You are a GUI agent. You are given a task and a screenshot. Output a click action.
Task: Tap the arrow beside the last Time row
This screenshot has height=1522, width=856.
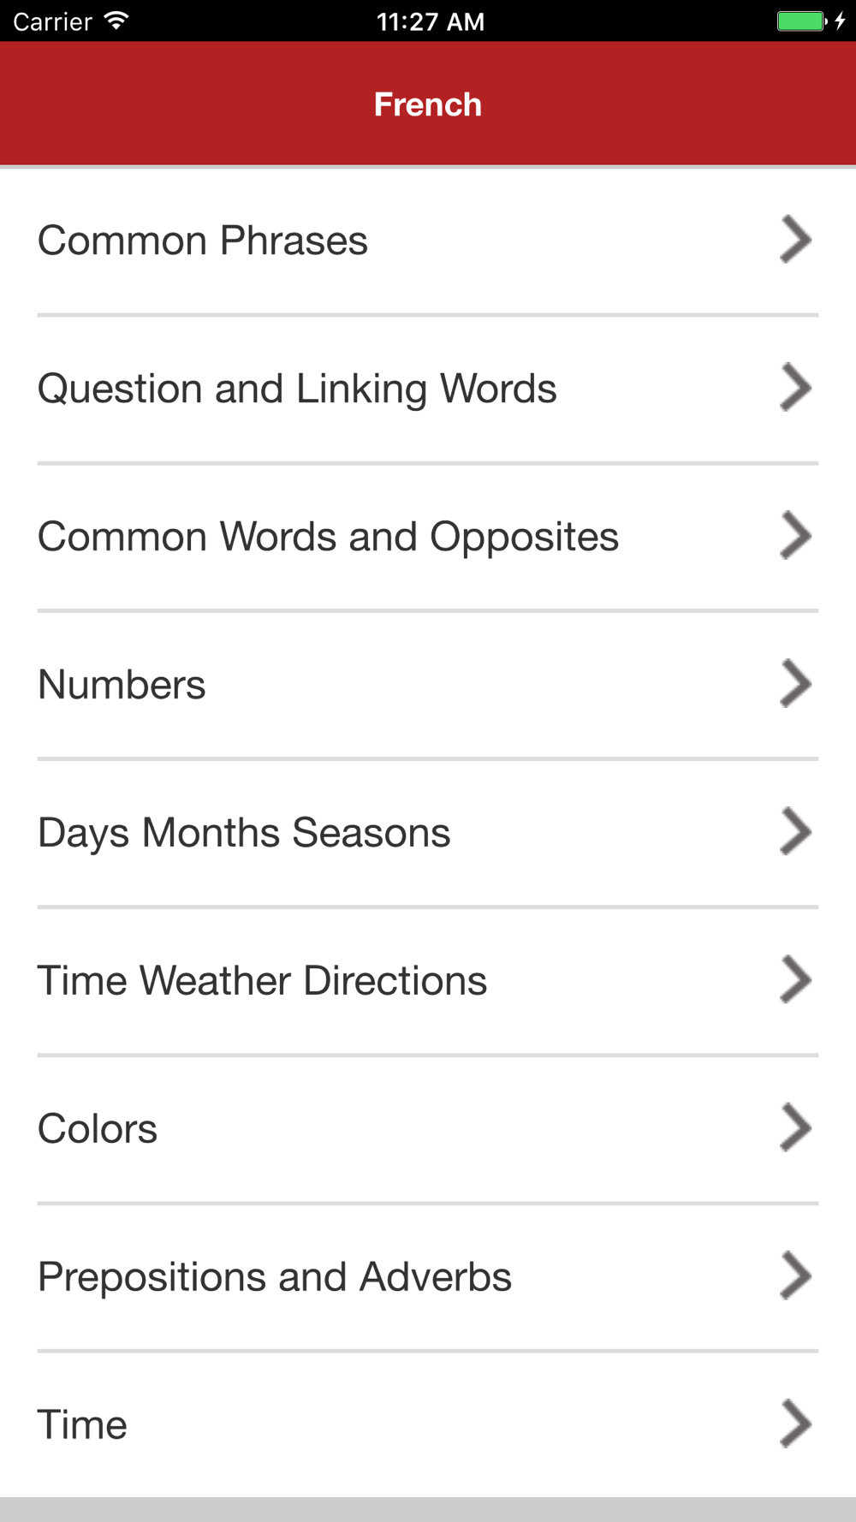[795, 1424]
